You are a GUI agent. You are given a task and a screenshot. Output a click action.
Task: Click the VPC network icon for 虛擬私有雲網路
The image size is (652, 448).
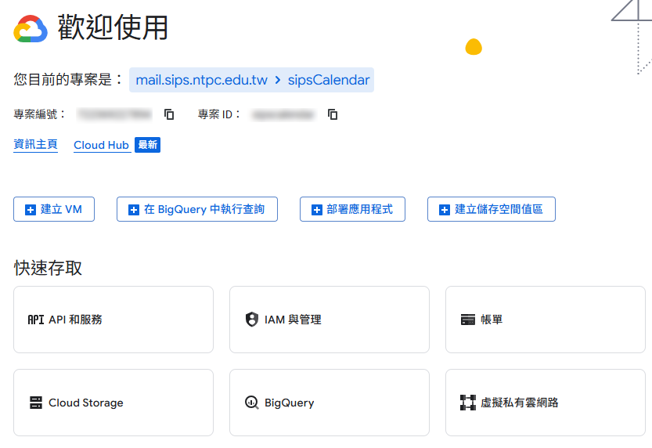point(468,403)
